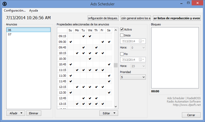The width and height of the screenshot is (205, 122).
Task: Open the Editar dropdown button
Action: click(x=114, y=113)
